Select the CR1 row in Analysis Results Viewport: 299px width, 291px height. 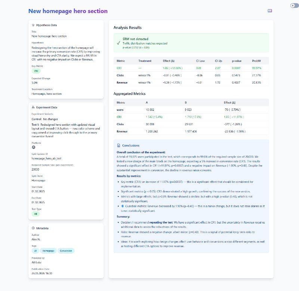(191, 68)
